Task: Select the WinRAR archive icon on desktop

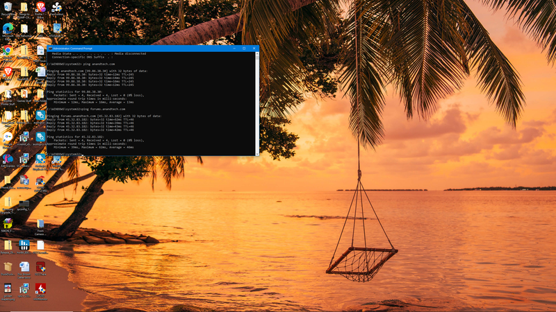Action: [x=7, y=223]
